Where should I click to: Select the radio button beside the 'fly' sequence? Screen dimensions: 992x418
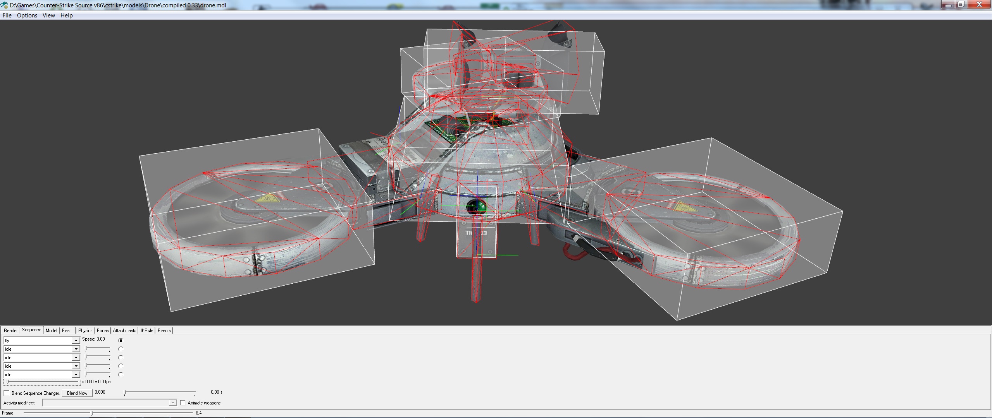[x=121, y=341]
